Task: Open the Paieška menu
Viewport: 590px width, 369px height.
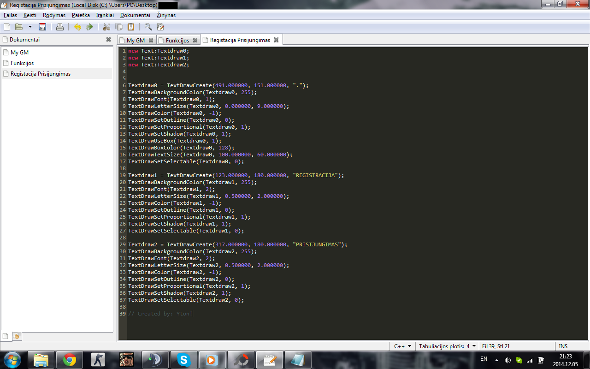Action: click(x=81, y=15)
